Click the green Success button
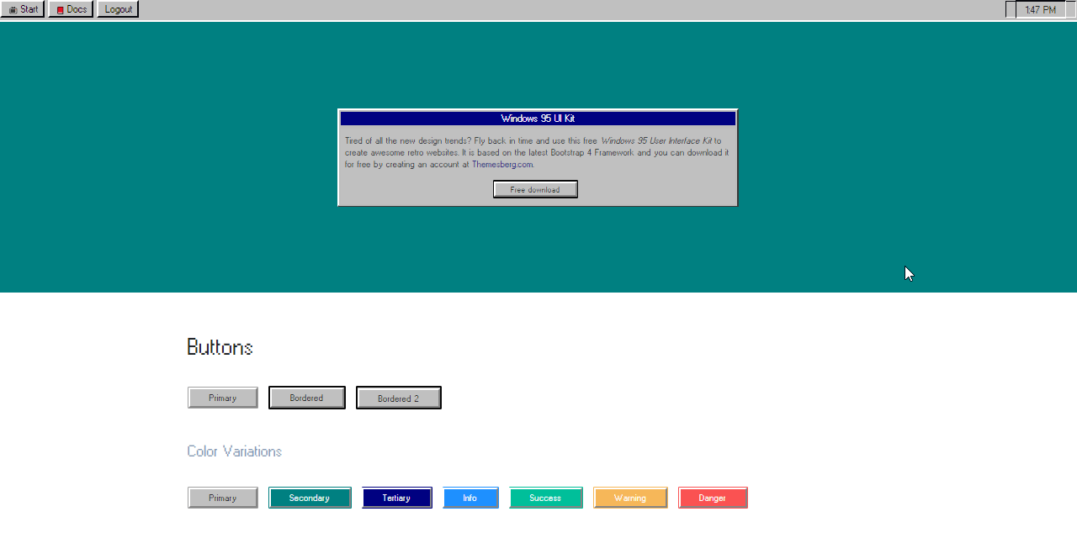Screen dimensions: 1077x538 (x=546, y=498)
